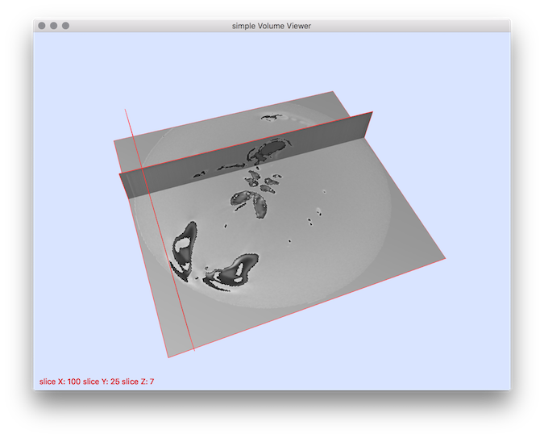Viewport: 544px width, 438px height.
Task: Click the small dark dots right of center
Action: click(310, 219)
